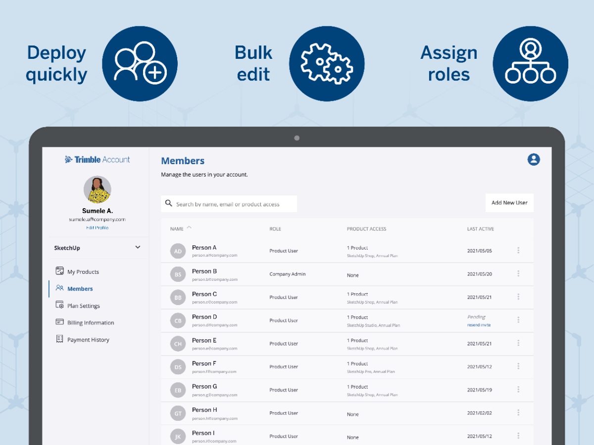Viewport: 594px width, 445px height.
Task: Sort members by the NAME column arrow
Action: pyautogui.click(x=189, y=228)
